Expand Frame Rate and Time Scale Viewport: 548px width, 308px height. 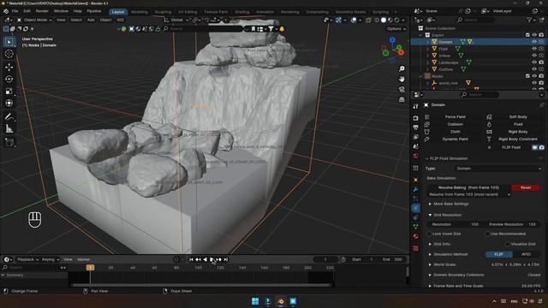point(430,286)
